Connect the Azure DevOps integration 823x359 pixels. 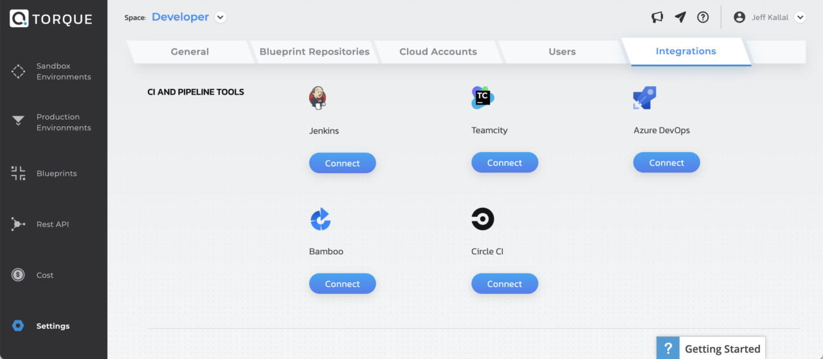[x=667, y=163]
